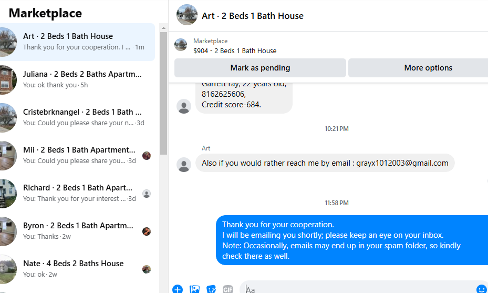Click Art's avatar next to email message
The image size is (488, 293).
[x=183, y=165]
